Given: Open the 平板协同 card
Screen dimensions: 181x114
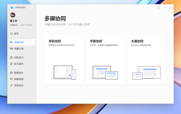Looking at the screenshot, I should point(105,60).
